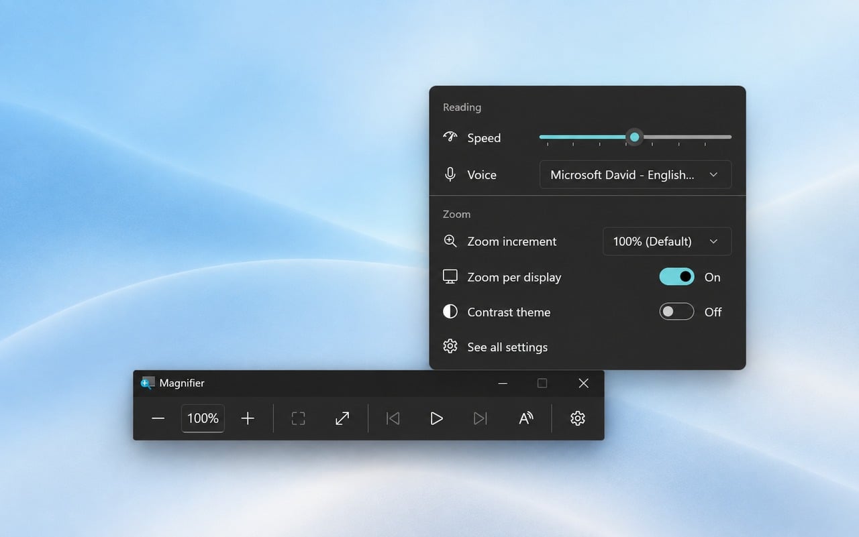Click the speedometer icon beside Speed
859x537 pixels.
(450, 137)
